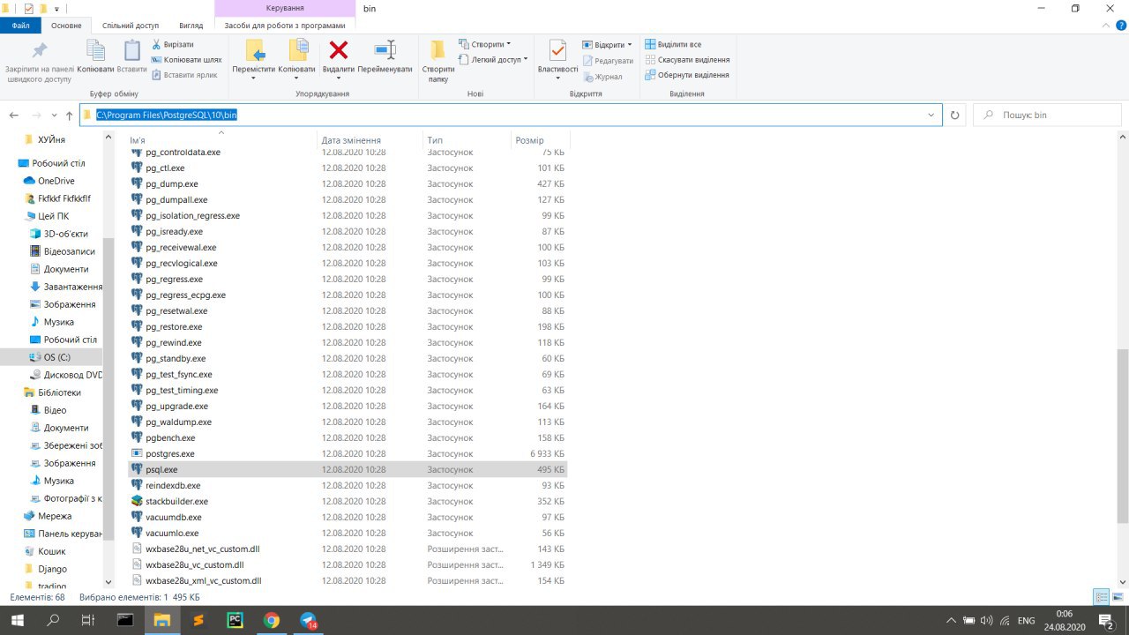Open PyCharm from taskbar

click(x=235, y=621)
